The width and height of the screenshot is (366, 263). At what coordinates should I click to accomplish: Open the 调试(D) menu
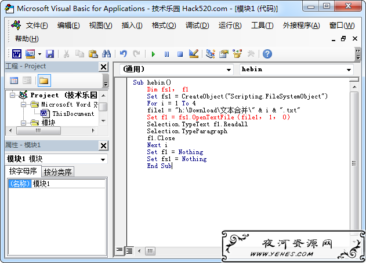(197, 25)
